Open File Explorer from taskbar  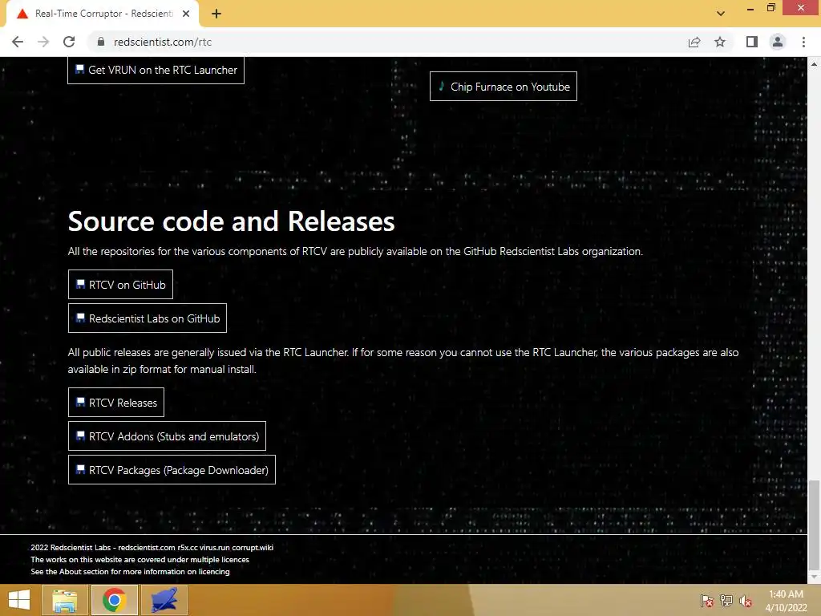pos(64,600)
